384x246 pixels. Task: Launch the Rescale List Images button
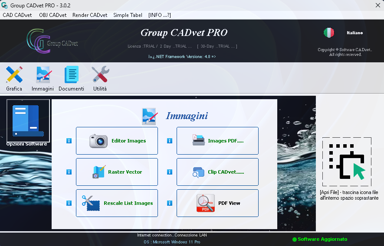click(117, 203)
